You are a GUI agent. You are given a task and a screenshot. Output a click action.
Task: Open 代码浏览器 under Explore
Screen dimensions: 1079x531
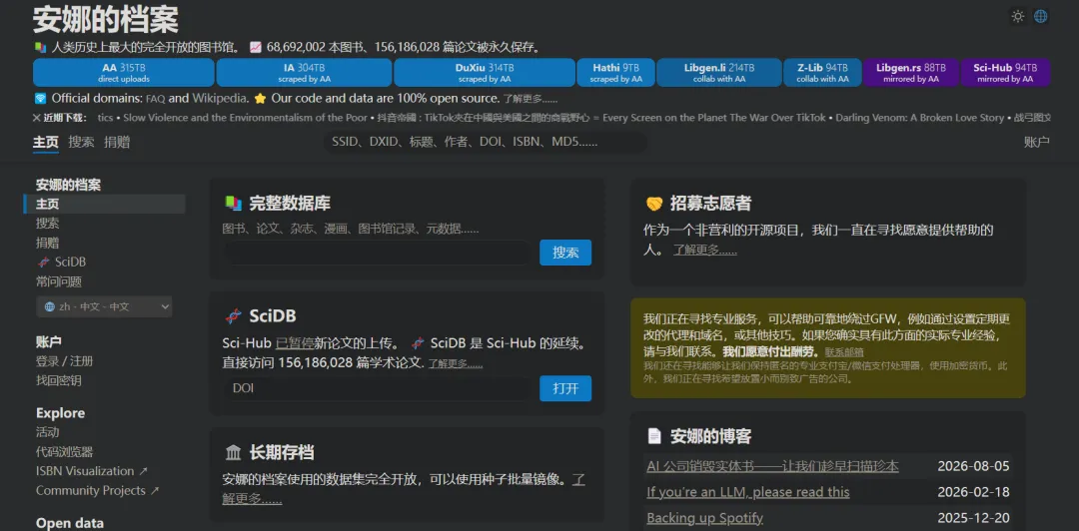pos(64,452)
